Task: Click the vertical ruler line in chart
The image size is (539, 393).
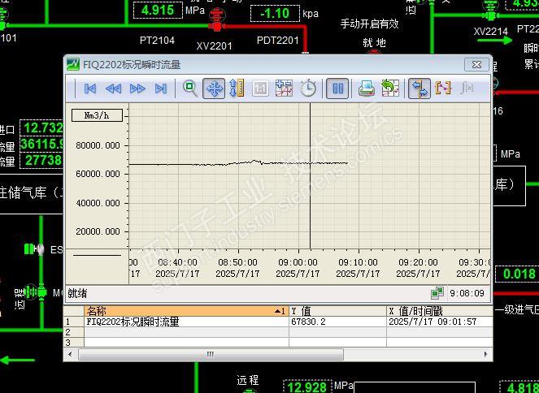Action: (x=310, y=175)
